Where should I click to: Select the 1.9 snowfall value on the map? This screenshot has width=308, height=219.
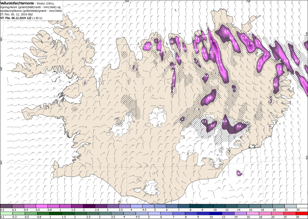pyautogui.click(x=250, y=44)
